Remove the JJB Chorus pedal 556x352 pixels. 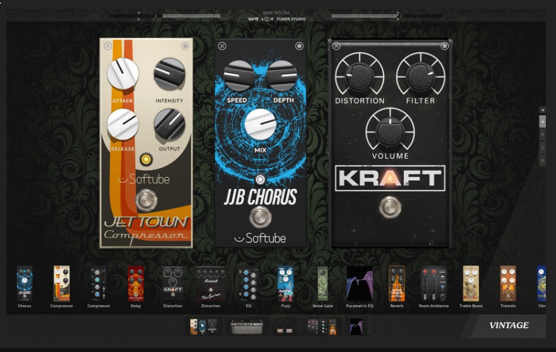tap(222, 46)
